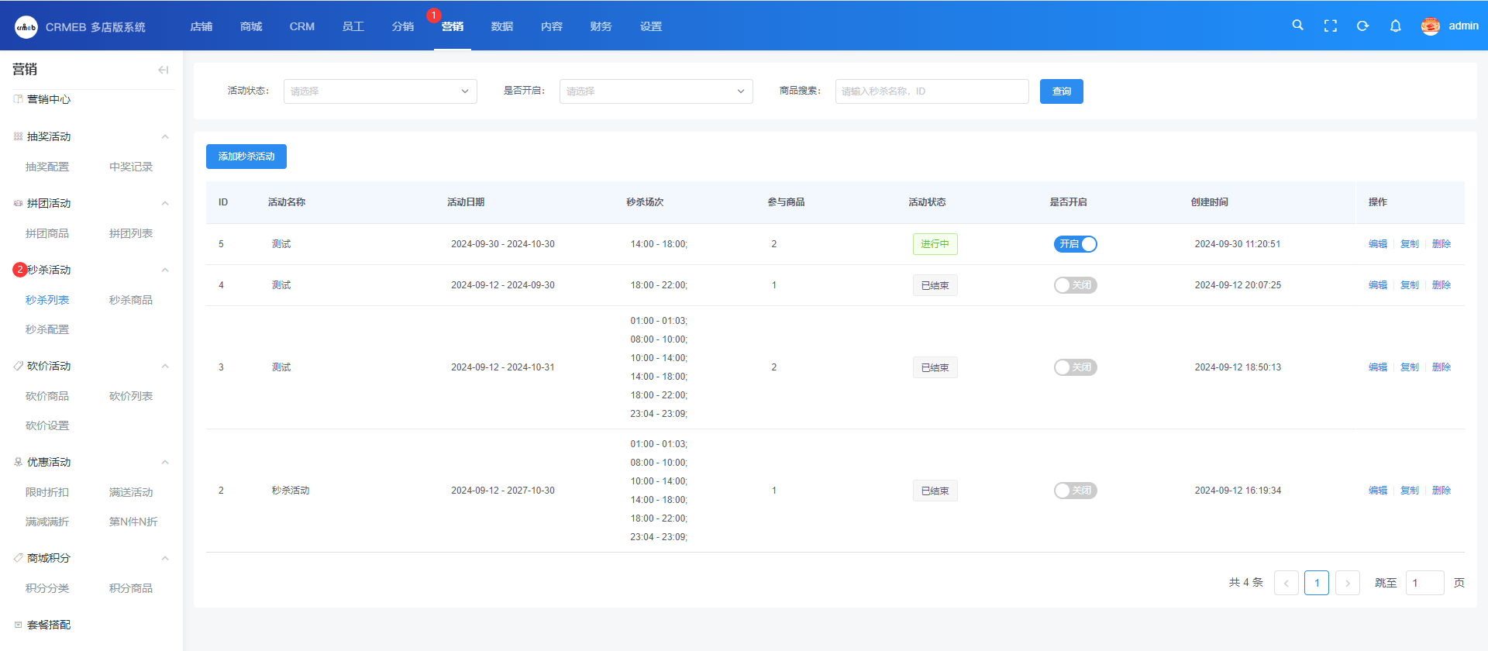This screenshot has height=651, width=1488.
Task: Open the 是否开启 dropdown
Action: [x=656, y=91]
